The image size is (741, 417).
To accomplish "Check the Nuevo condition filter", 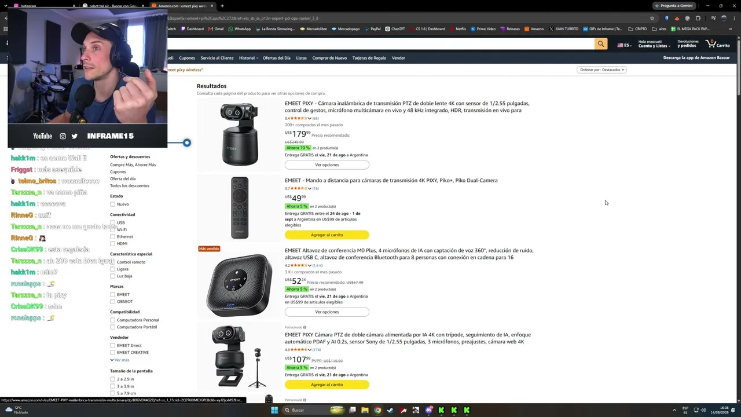I will pos(113,204).
